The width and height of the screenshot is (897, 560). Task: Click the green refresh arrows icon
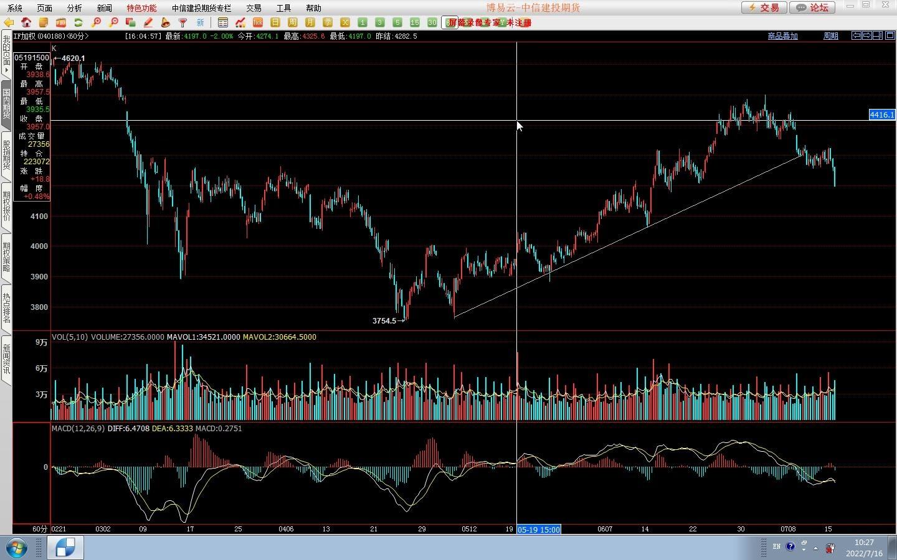[78, 22]
